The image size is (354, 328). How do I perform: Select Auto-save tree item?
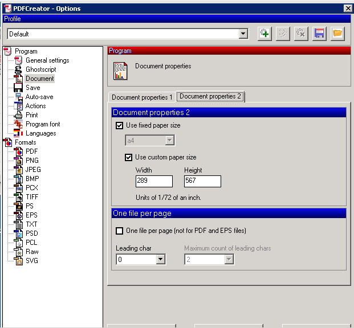39,97
